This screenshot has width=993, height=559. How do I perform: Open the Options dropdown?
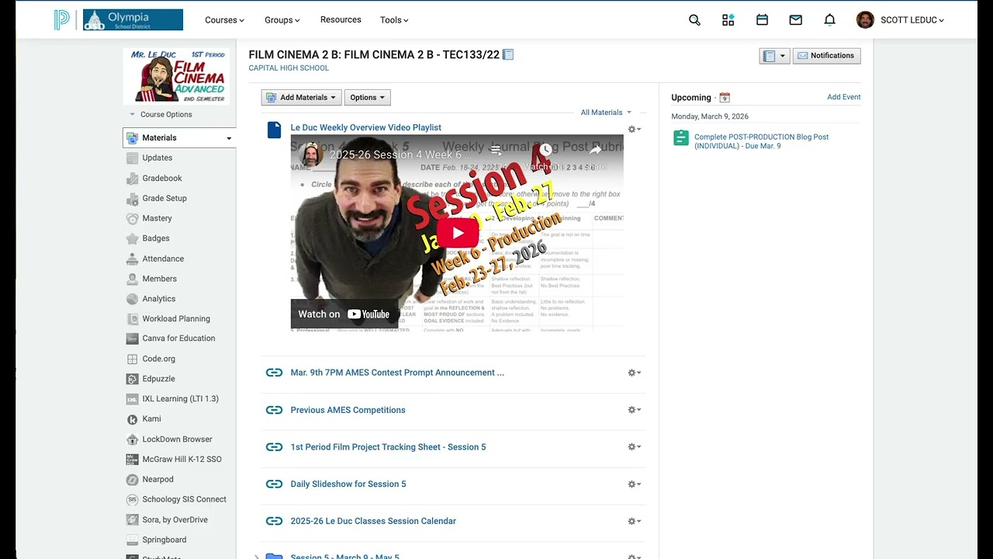(367, 97)
